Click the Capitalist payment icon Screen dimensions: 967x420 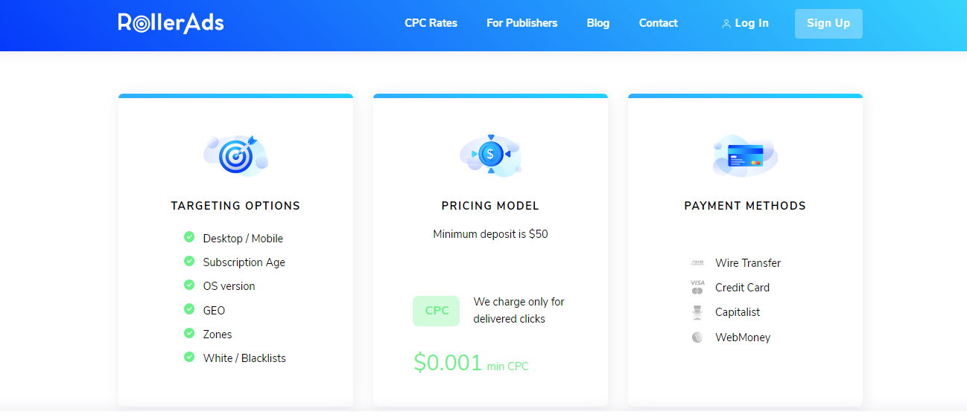click(x=697, y=312)
